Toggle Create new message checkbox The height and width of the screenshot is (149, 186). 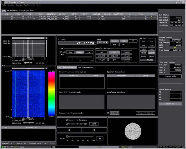[x=67, y=124]
